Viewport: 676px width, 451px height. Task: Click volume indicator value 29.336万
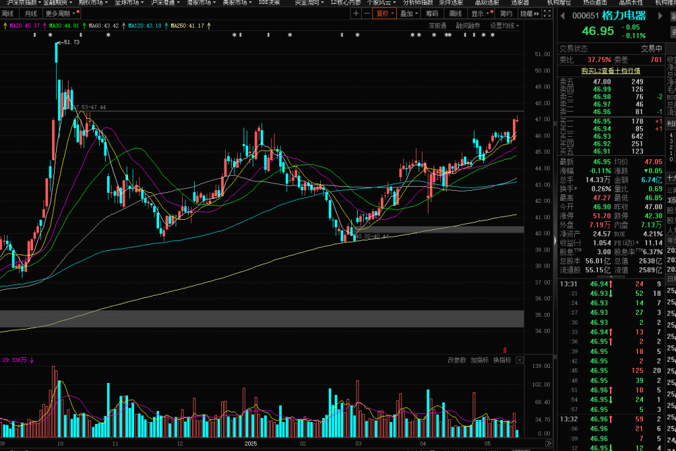tap(15, 360)
